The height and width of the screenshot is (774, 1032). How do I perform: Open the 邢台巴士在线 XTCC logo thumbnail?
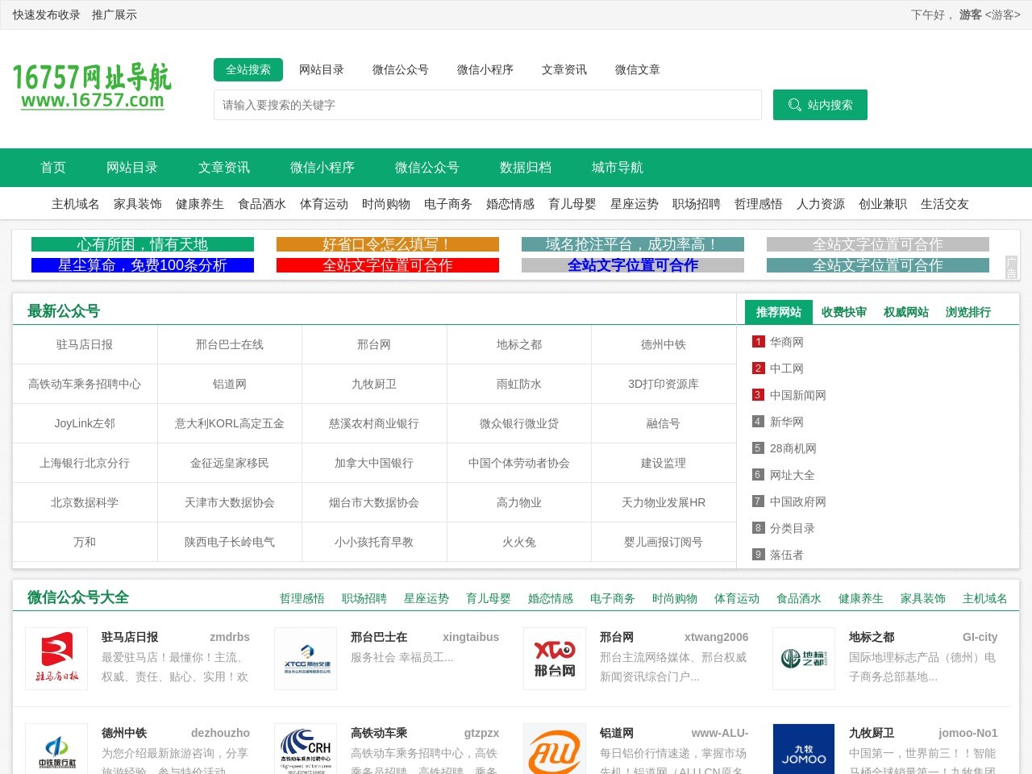[306, 659]
